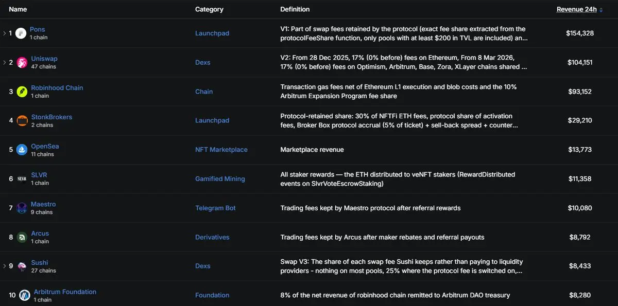
Task: Open the Launchpad category for StonkBrokers
Action: click(x=212, y=121)
